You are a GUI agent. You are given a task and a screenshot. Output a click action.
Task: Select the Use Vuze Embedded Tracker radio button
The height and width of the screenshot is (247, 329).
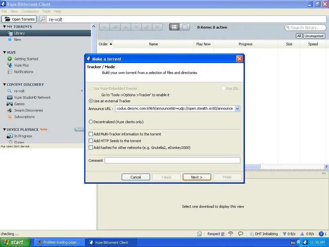tap(91, 88)
